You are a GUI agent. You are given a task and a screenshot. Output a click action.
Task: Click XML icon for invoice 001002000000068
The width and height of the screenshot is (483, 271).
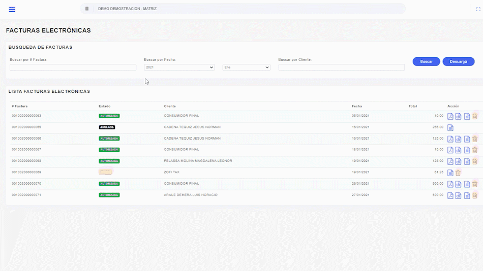coord(458,161)
